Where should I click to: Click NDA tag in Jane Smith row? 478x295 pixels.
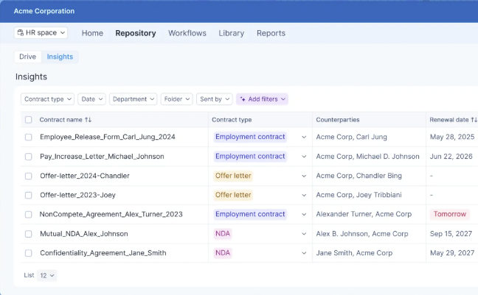223,253
